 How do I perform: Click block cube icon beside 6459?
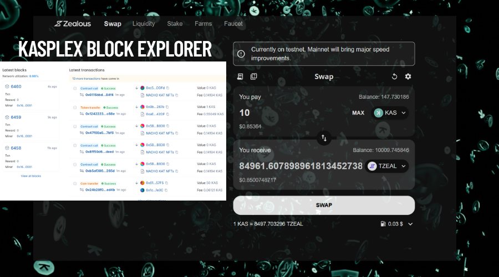[7, 117]
